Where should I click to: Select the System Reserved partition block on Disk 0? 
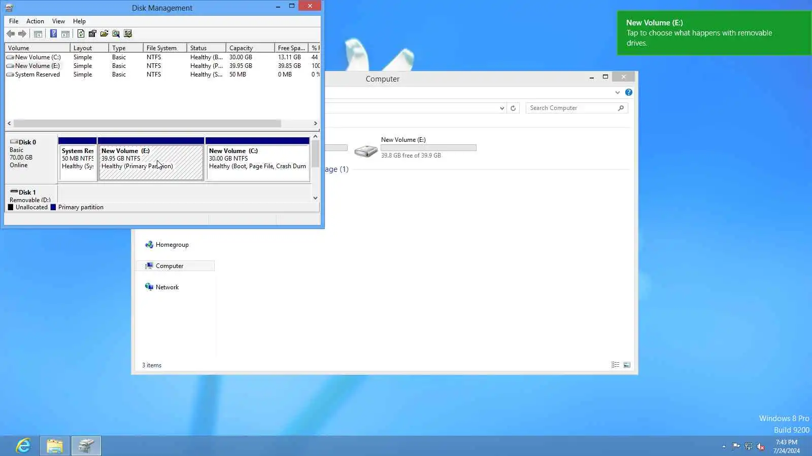(78, 159)
